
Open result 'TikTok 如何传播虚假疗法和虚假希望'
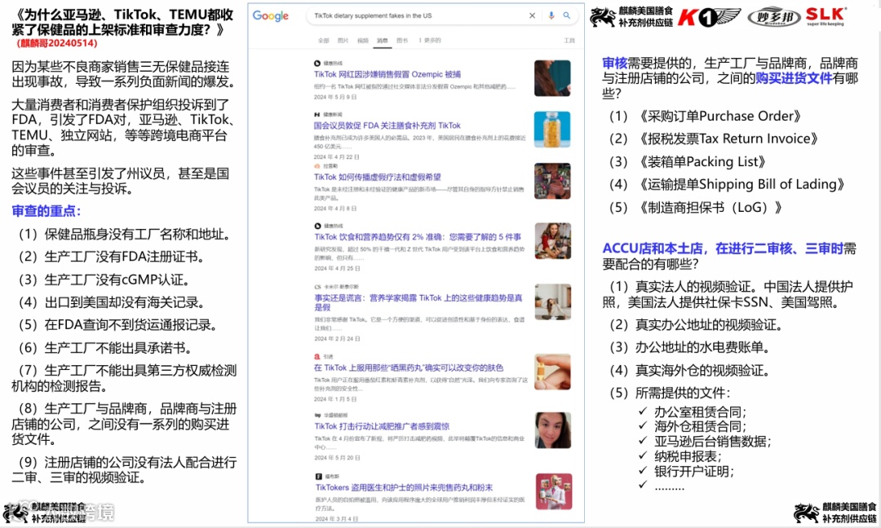tap(377, 177)
